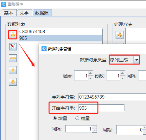146x140 pixels.
Task: Click the 序列字符集 input field
Action: [x=112, y=97]
